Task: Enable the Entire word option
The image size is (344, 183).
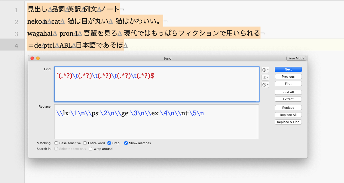Action: pyautogui.click(x=85, y=143)
